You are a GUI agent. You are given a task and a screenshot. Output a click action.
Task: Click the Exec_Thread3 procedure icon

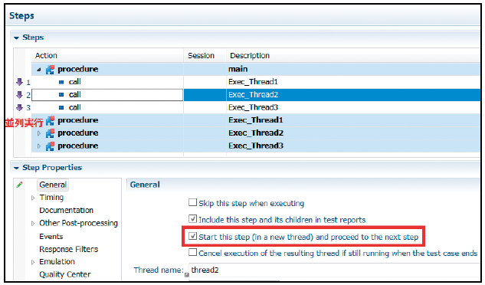(x=50, y=146)
